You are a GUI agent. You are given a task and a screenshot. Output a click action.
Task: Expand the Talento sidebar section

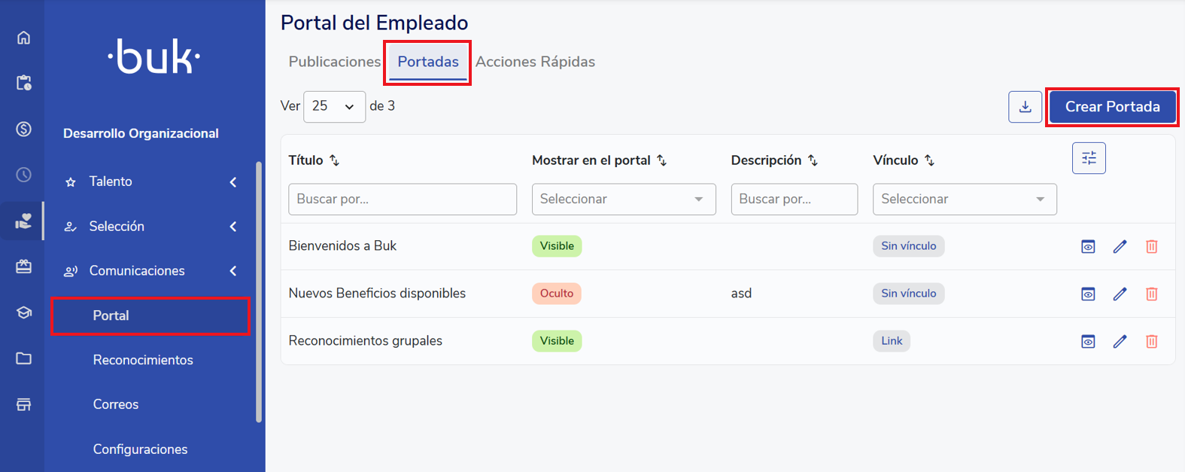[x=150, y=181]
